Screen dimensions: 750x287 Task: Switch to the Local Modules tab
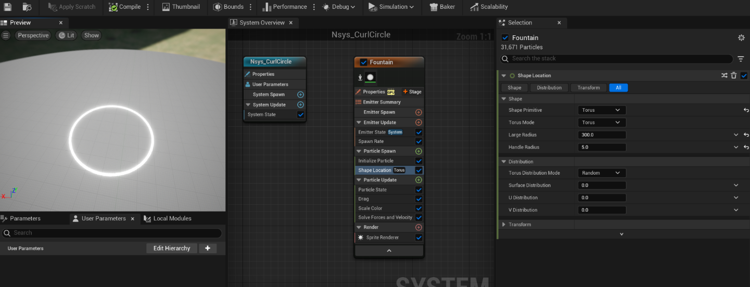172,218
